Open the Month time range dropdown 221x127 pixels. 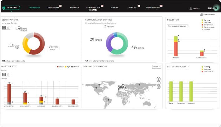(x=156, y=66)
